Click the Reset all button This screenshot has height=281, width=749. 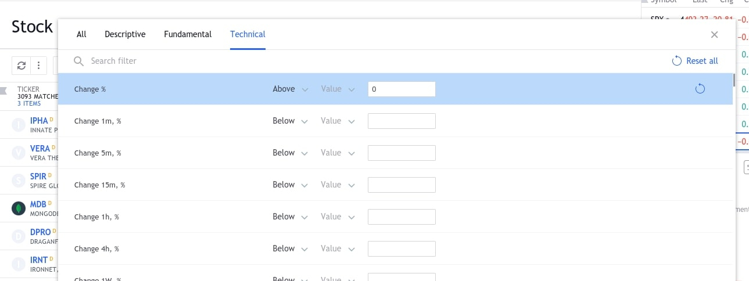point(695,61)
